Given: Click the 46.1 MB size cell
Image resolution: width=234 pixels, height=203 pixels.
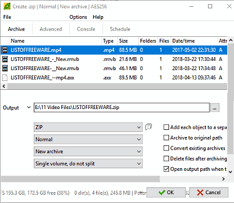Looking at the screenshot, I should point(128,69).
